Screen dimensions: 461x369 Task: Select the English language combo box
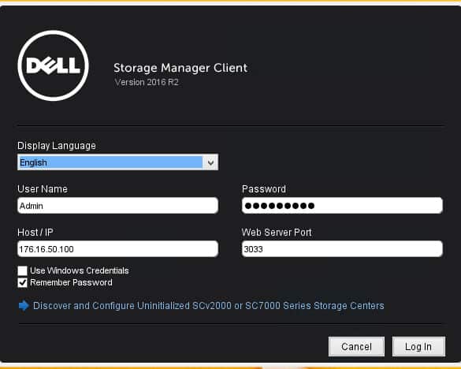(117, 162)
